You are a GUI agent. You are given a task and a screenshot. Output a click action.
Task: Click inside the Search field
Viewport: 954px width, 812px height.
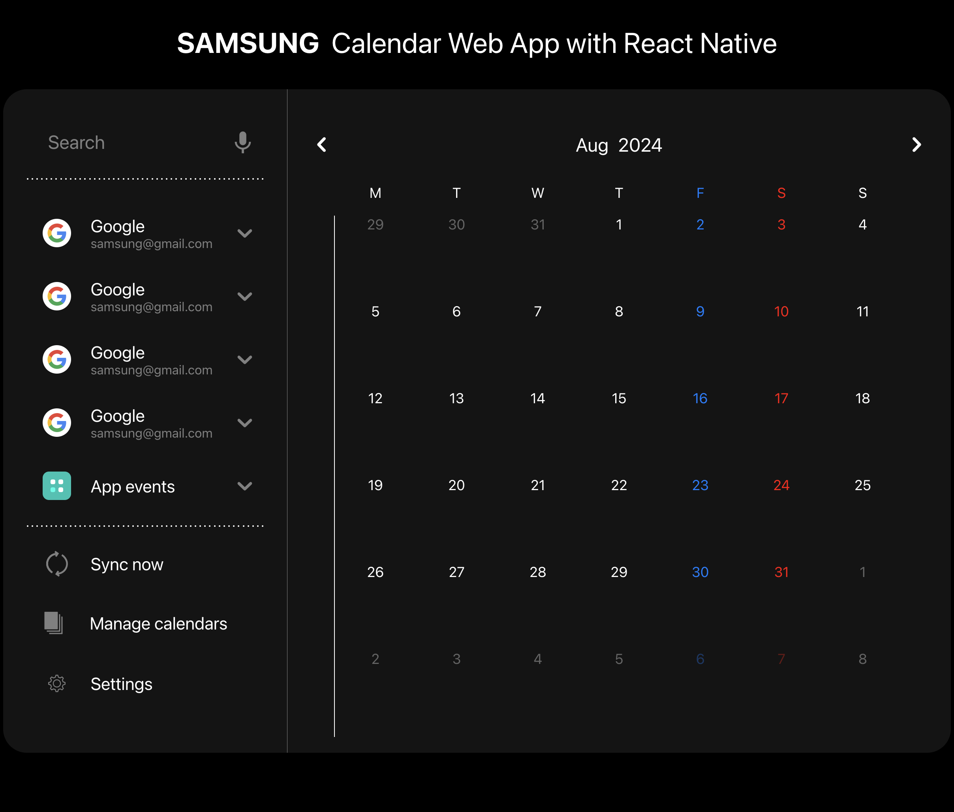[x=115, y=143]
